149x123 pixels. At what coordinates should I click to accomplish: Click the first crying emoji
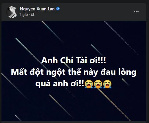tap(89, 84)
